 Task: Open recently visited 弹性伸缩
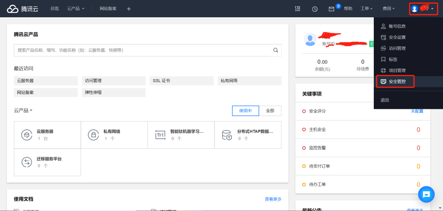pos(114,93)
